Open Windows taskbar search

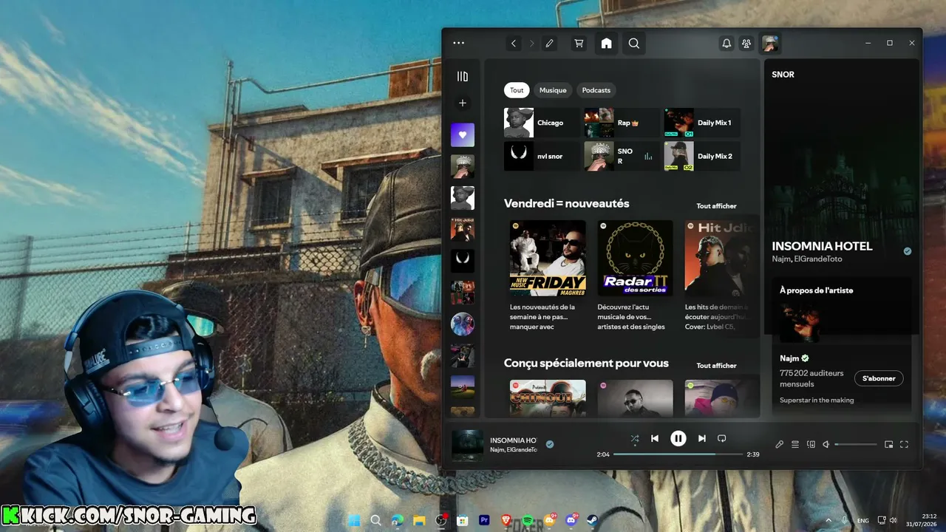[x=375, y=520]
